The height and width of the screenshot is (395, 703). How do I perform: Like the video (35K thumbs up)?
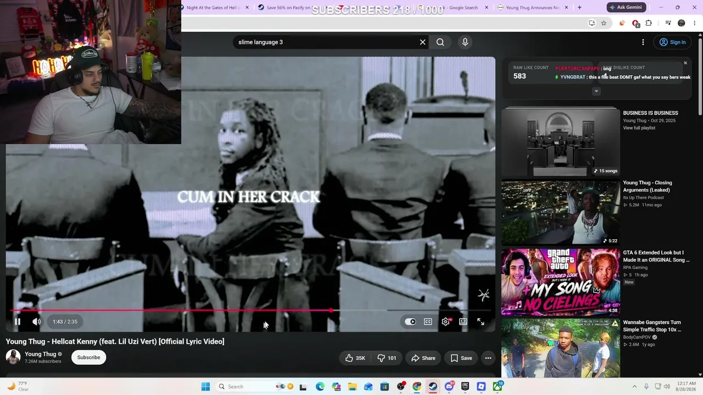click(x=355, y=358)
